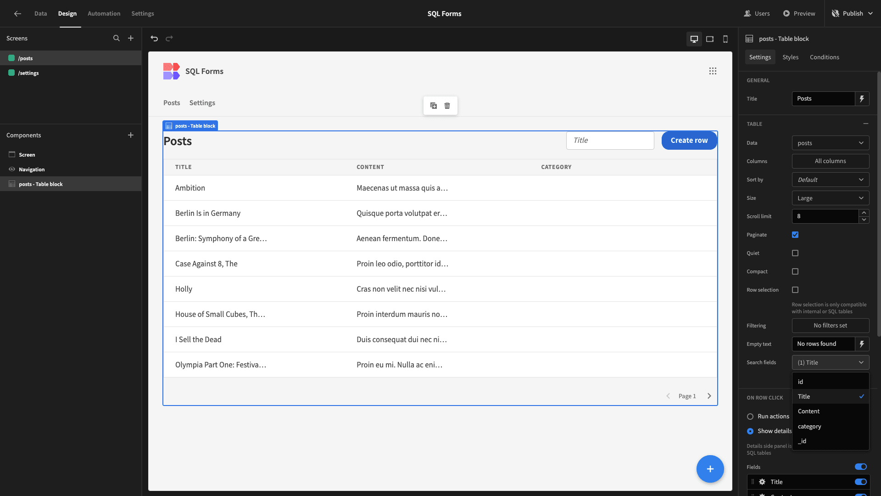Click the undo arrow icon
Screen dimensions: 881x496
154,39
